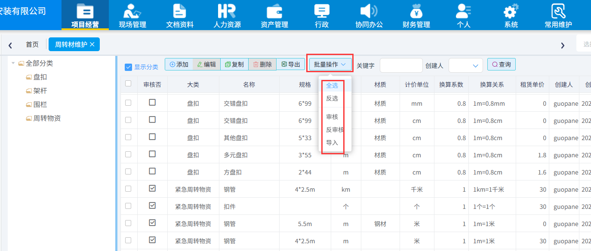Choose 反审核 from batch menu

click(x=335, y=130)
